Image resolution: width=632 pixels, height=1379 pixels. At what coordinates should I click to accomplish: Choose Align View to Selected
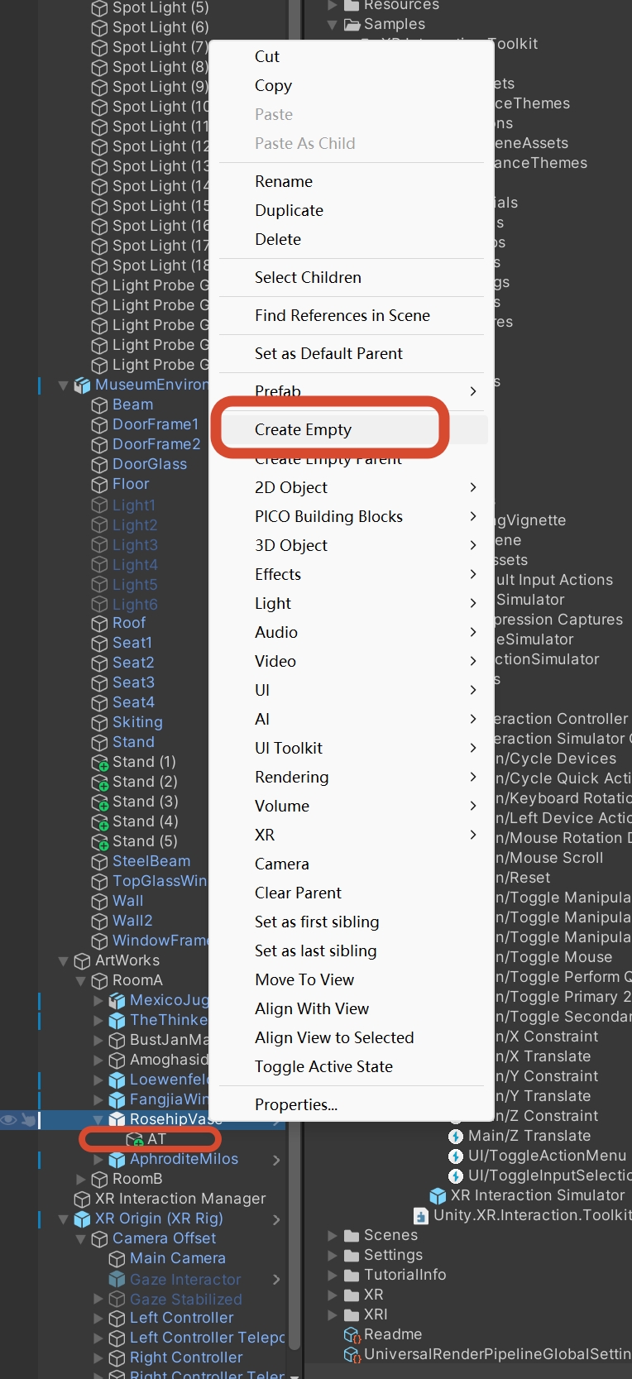pos(351,1037)
